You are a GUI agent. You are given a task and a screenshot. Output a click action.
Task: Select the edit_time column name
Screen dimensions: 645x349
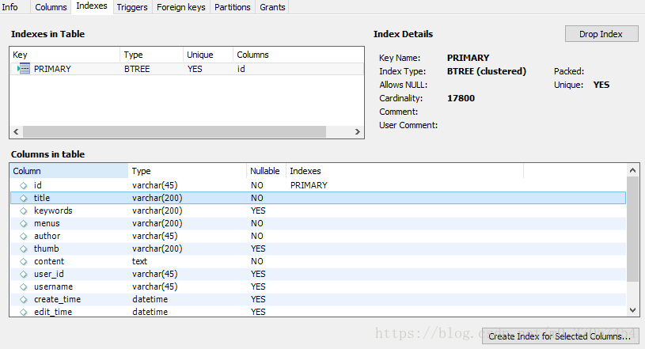[x=53, y=312]
